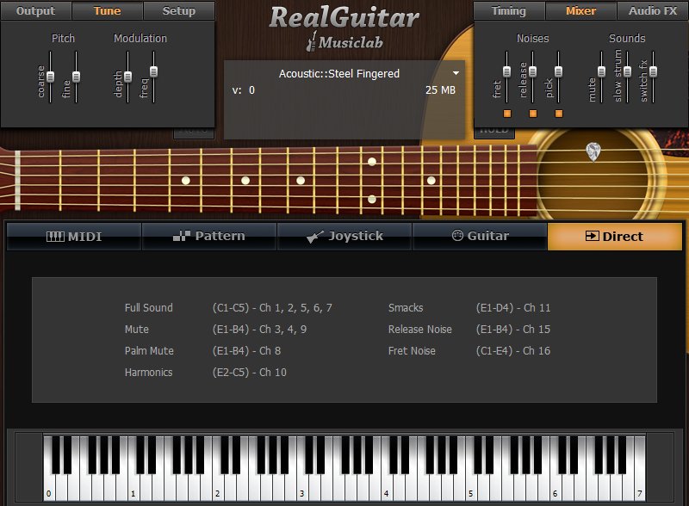Click the guitar pick icon on the soundhole
Viewport: 689px width, 506px height.
[593, 151]
